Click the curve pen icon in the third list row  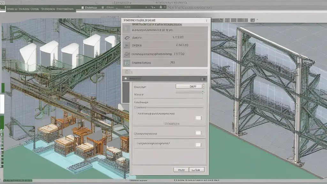click(x=127, y=46)
